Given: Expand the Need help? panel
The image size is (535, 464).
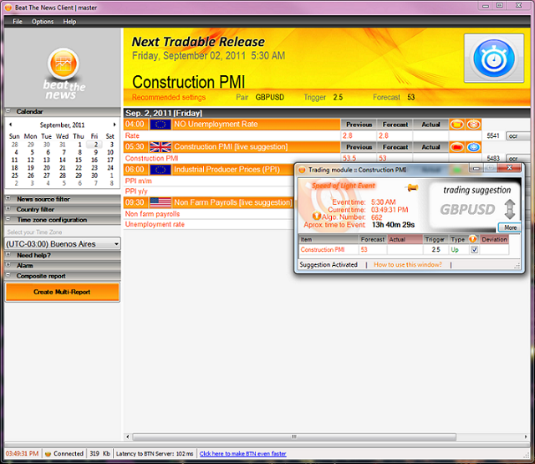Looking at the screenshot, I should click(8, 254).
